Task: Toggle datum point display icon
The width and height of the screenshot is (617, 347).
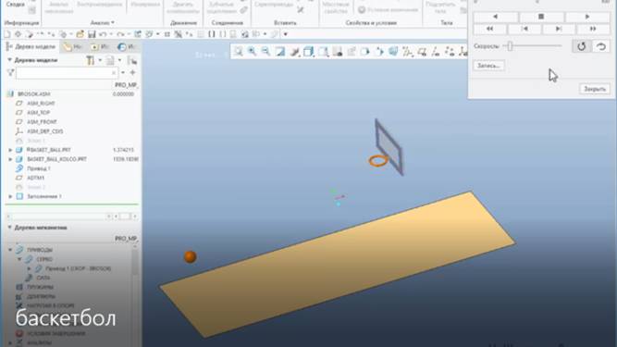Action: [450, 51]
